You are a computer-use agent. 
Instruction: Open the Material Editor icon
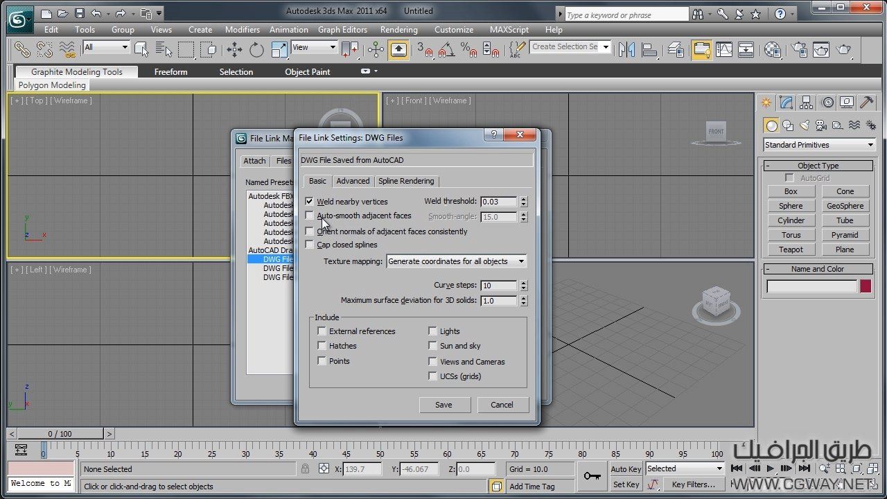point(772,49)
